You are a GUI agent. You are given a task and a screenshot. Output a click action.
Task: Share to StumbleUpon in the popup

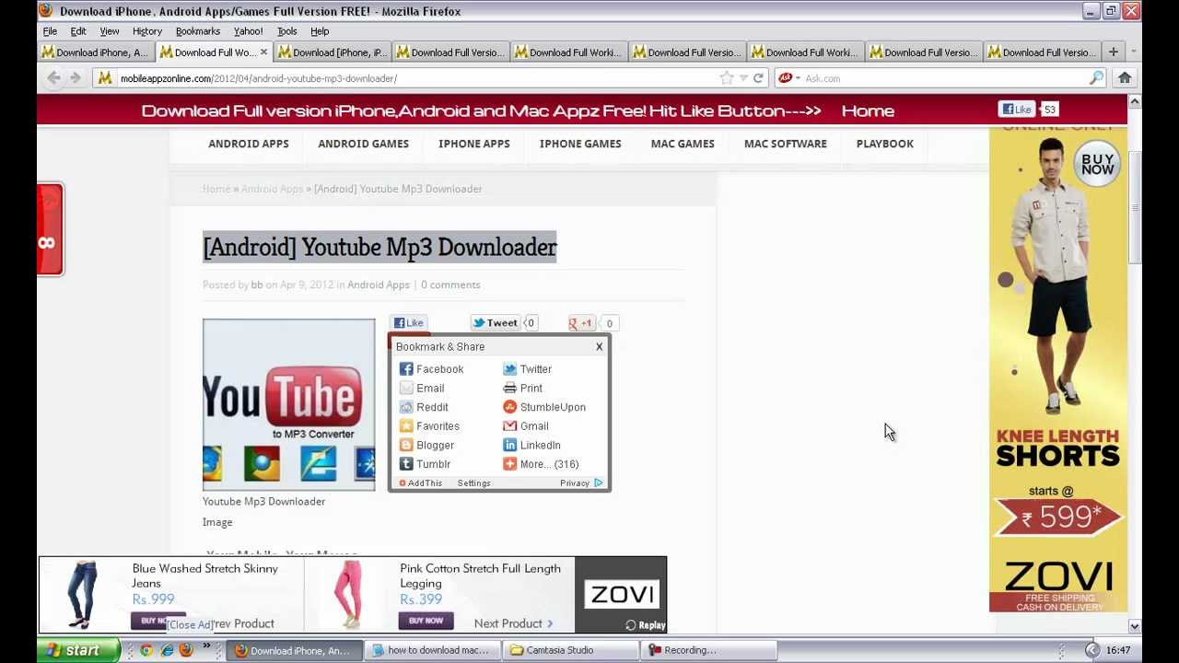point(543,407)
